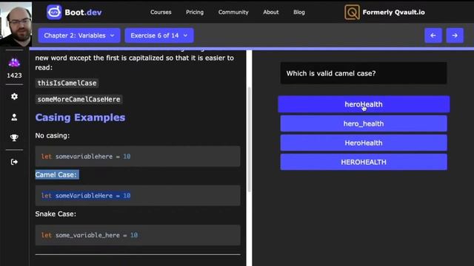Click the someMoreCamelCaseHere code snippet
Image resolution: width=474 pixels, height=266 pixels.
[79, 99]
